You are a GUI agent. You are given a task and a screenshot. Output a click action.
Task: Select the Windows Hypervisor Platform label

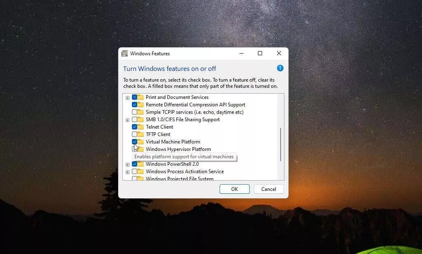[178, 149]
